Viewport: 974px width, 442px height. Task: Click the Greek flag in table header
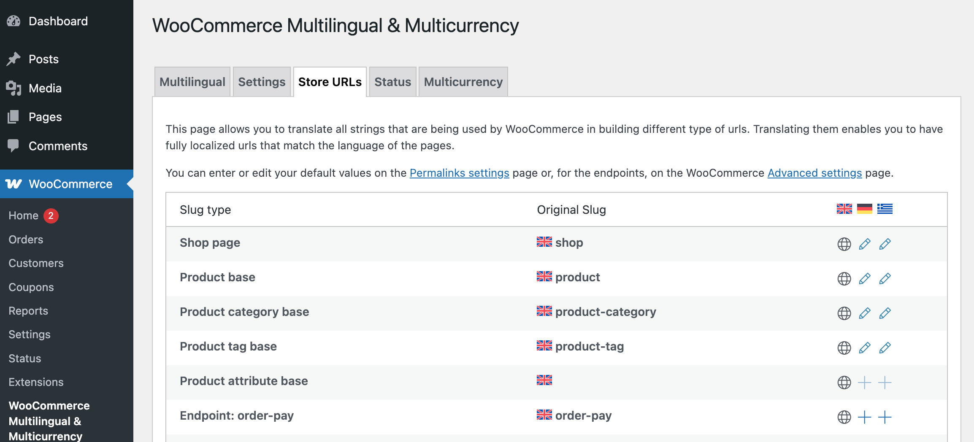pos(885,209)
